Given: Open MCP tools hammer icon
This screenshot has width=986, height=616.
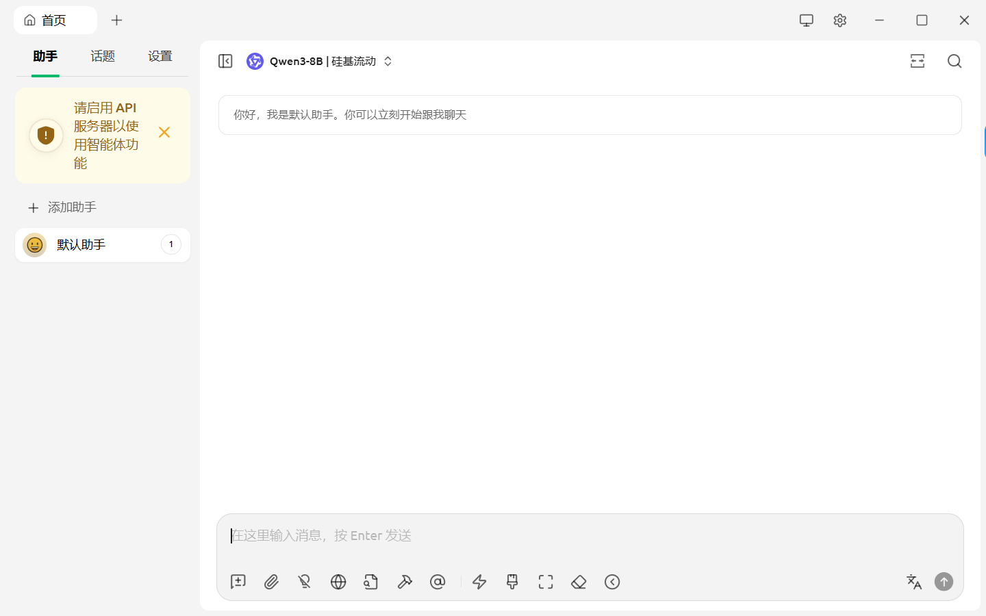Looking at the screenshot, I should tap(405, 582).
